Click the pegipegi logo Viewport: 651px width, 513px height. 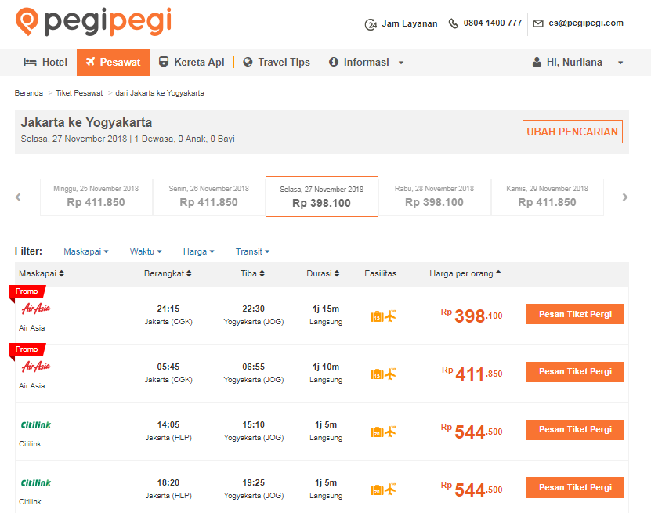[93, 22]
